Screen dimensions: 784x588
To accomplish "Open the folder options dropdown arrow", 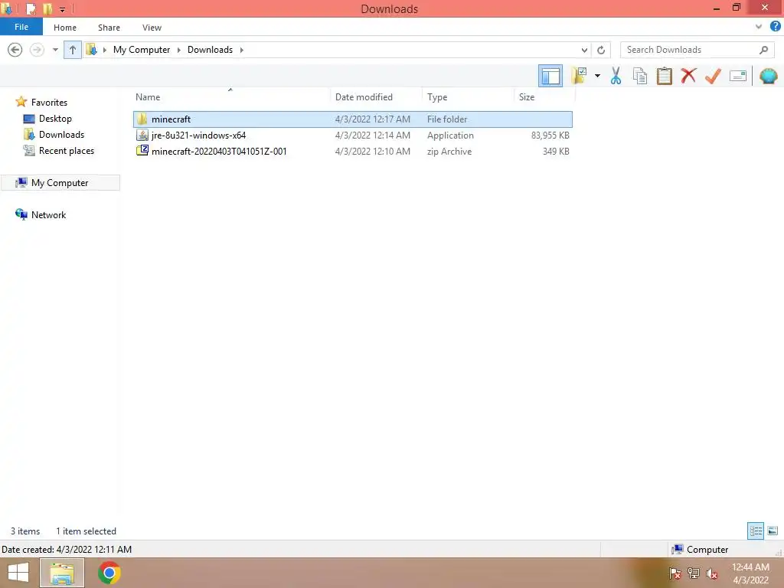I will [x=597, y=76].
